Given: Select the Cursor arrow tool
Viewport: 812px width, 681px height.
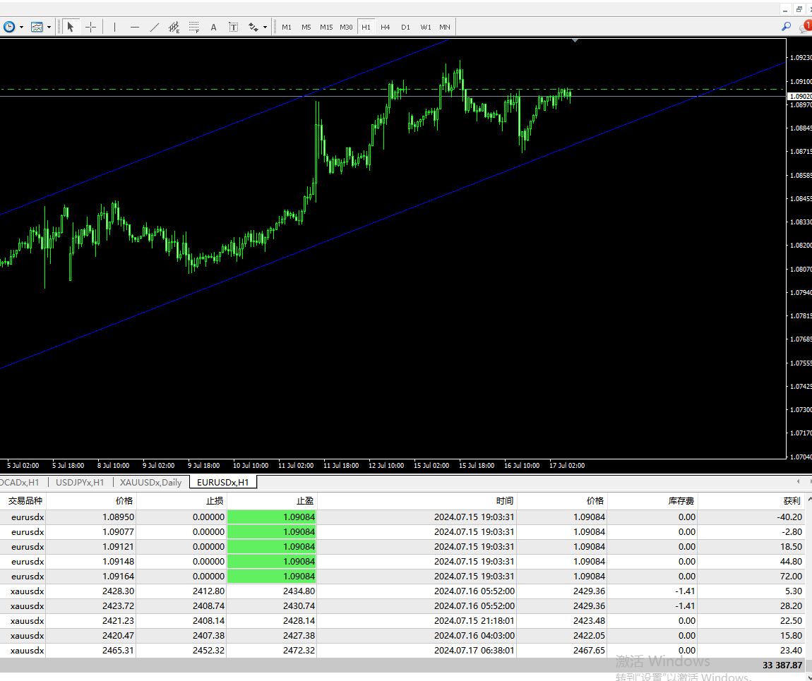Looking at the screenshot, I should (x=71, y=27).
